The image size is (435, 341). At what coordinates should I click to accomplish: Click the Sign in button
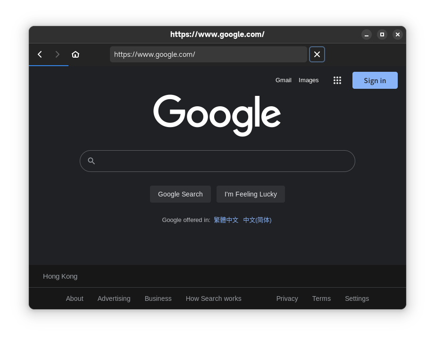(x=375, y=81)
